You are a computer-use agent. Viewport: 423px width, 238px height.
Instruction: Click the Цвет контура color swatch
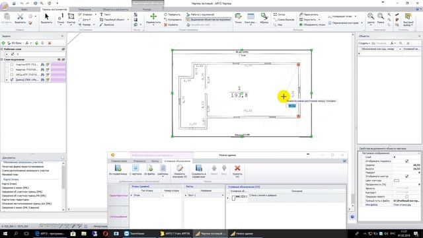[x=397, y=180]
